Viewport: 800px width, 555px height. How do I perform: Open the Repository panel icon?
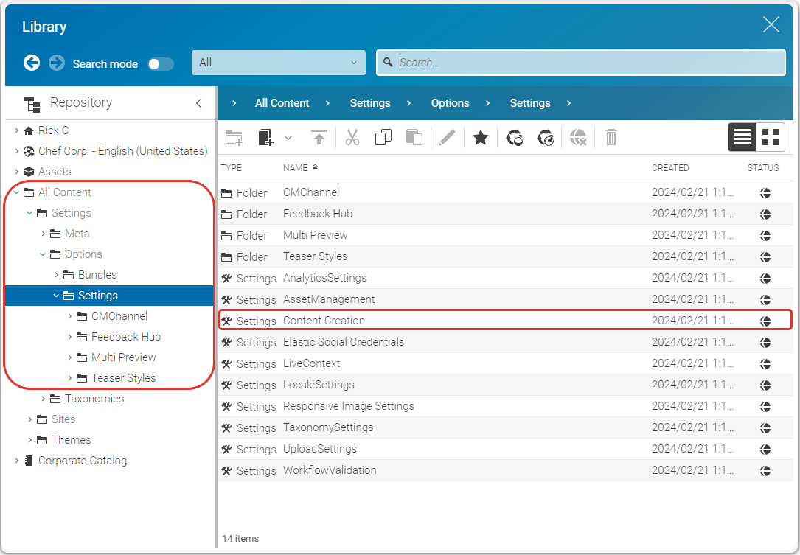(x=32, y=104)
